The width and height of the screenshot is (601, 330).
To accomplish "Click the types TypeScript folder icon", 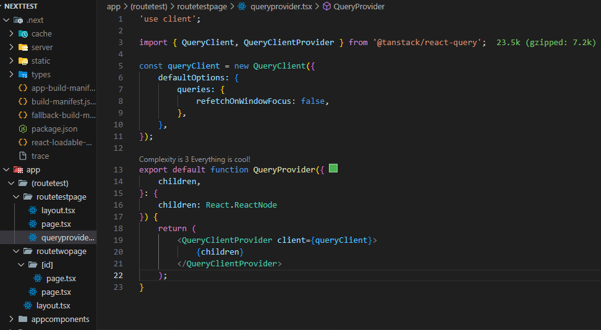I will [23, 74].
